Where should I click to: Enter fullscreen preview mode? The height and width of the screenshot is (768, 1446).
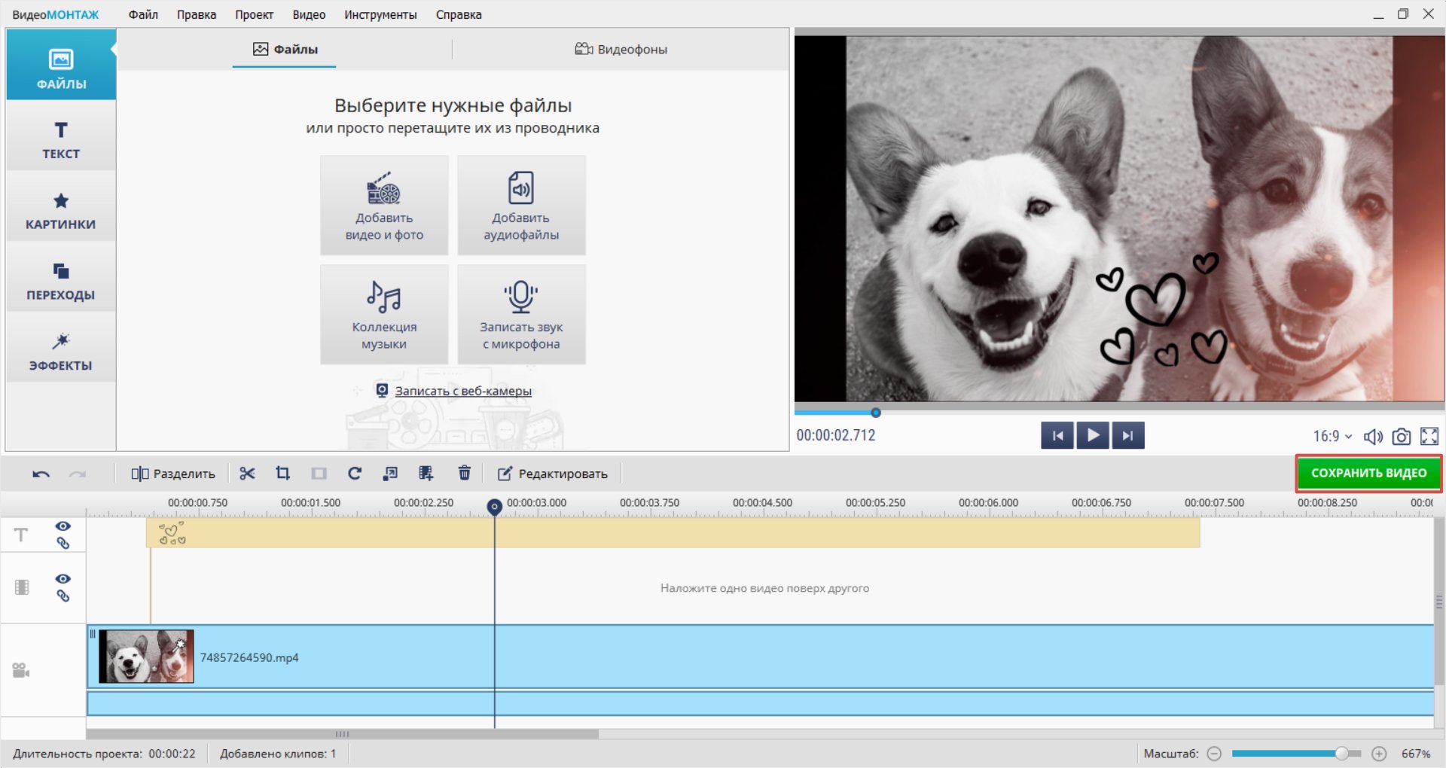coord(1429,437)
